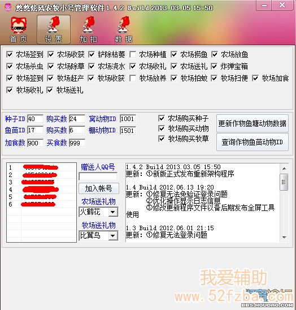Click the 加食数 field showing 900
This screenshot has height=310, width=296.
coord(36,143)
